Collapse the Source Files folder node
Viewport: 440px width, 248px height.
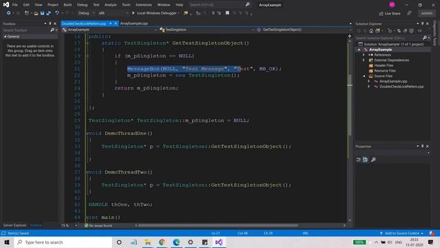pos(364,76)
